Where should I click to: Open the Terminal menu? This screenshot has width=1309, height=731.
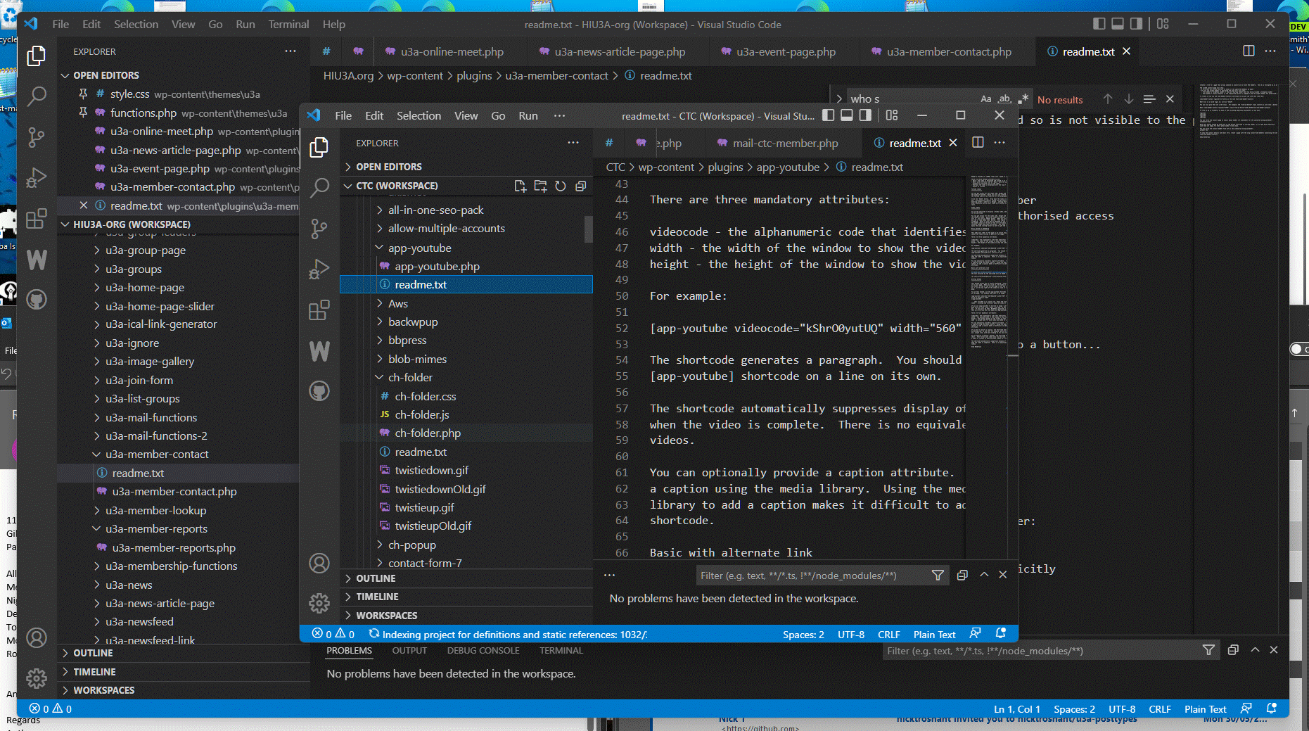tap(288, 23)
